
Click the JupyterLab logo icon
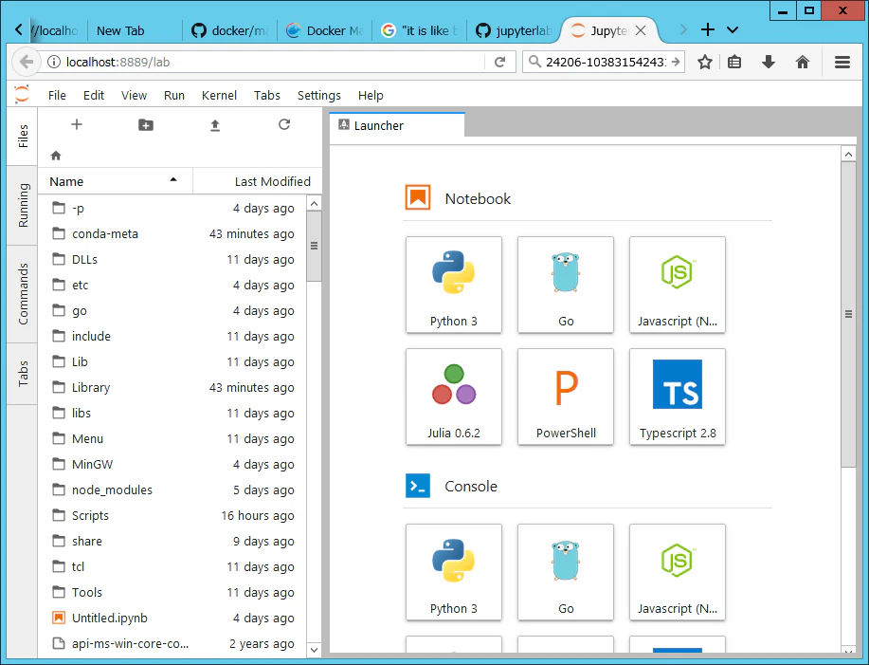click(x=22, y=94)
